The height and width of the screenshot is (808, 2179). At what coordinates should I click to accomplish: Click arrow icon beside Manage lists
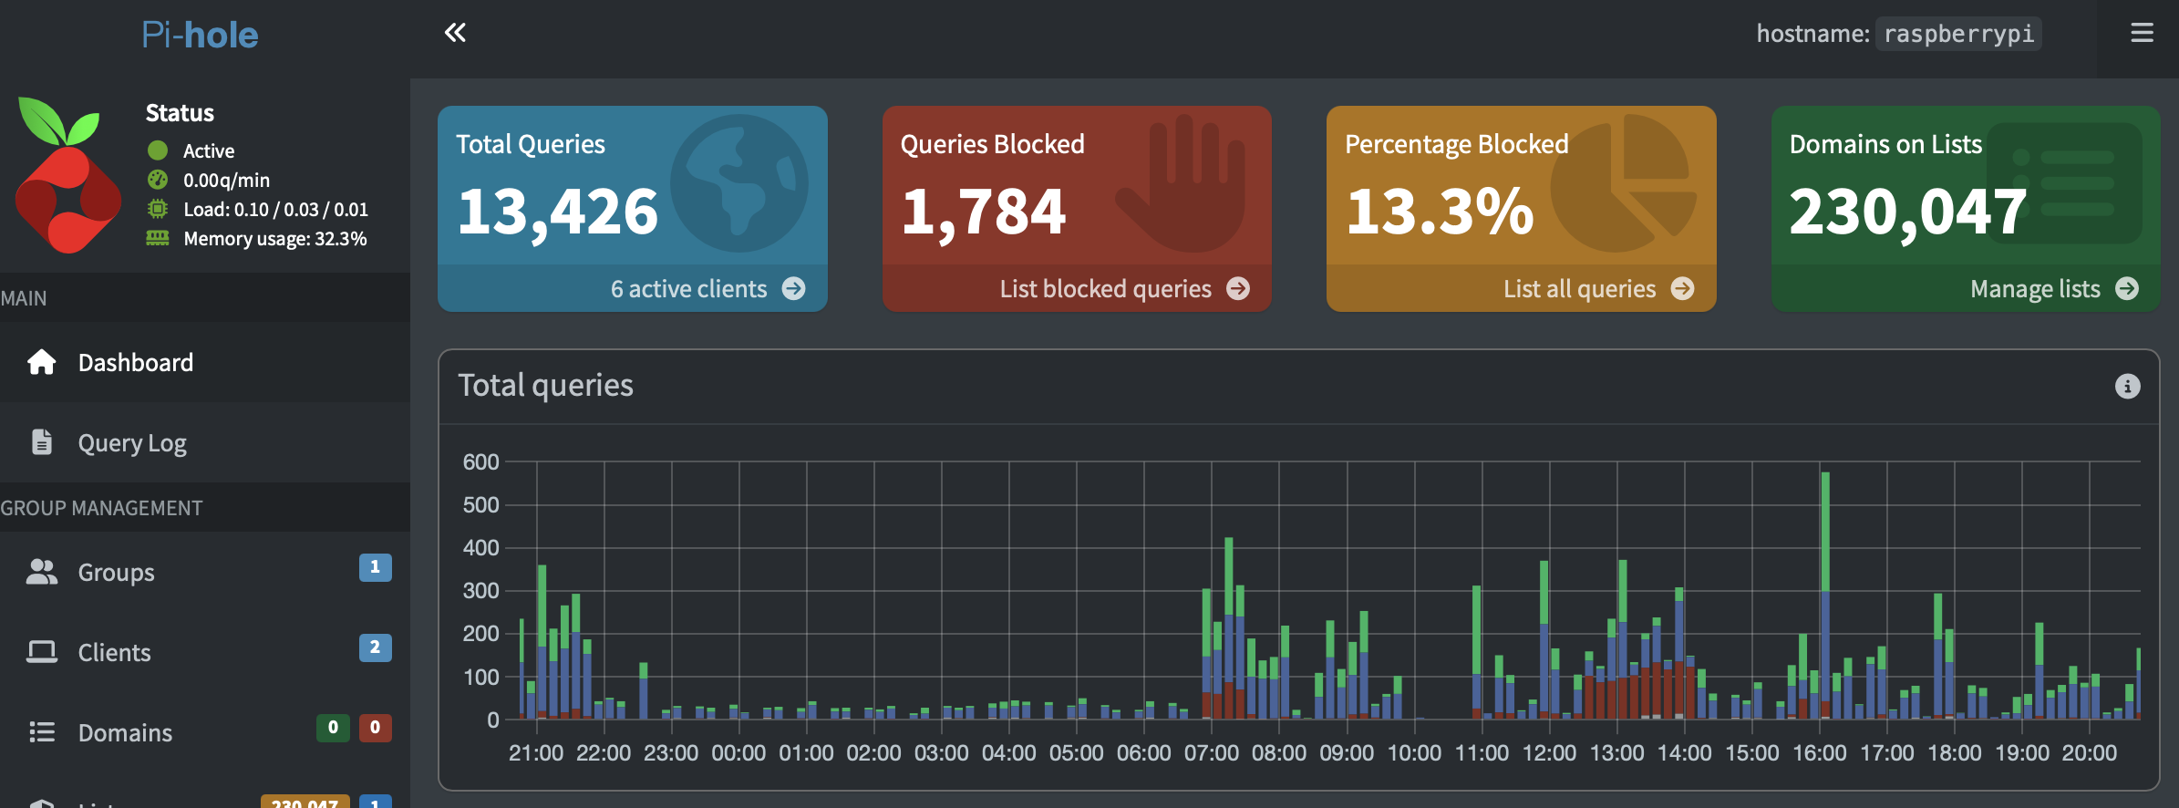click(x=2127, y=289)
